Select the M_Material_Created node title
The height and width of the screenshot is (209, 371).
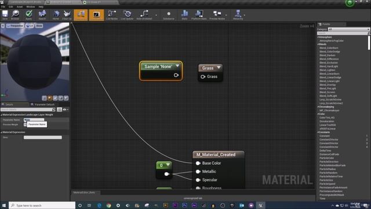pos(216,154)
